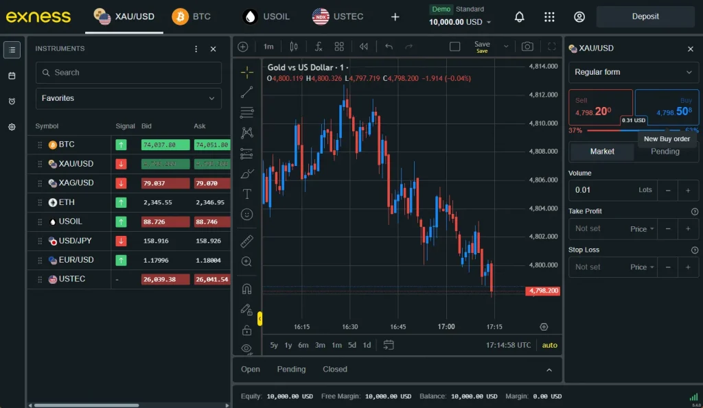Open the economic calendar sidebar icon
The image size is (703, 408).
click(12, 75)
